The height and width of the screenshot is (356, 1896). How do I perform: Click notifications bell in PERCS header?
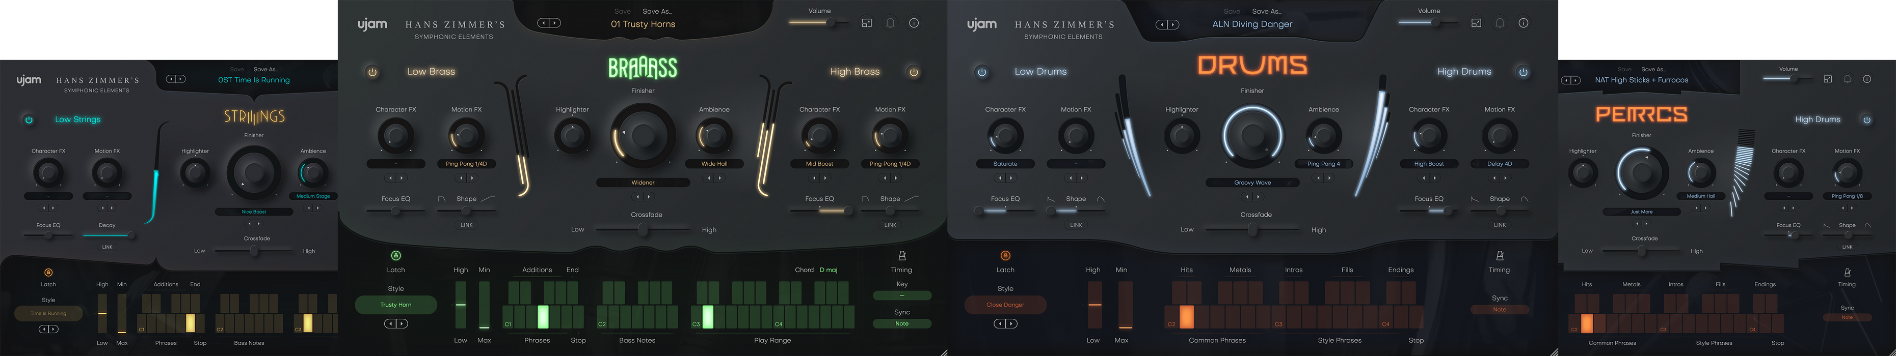pos(1848,79)
